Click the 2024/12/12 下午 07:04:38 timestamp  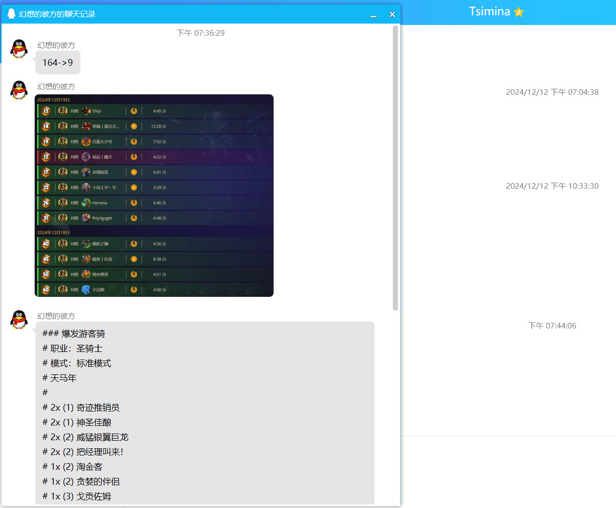tap(552, 92)
